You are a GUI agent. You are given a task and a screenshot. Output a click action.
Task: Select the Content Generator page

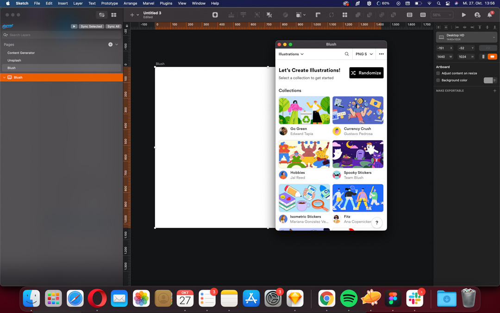point(61,53)
